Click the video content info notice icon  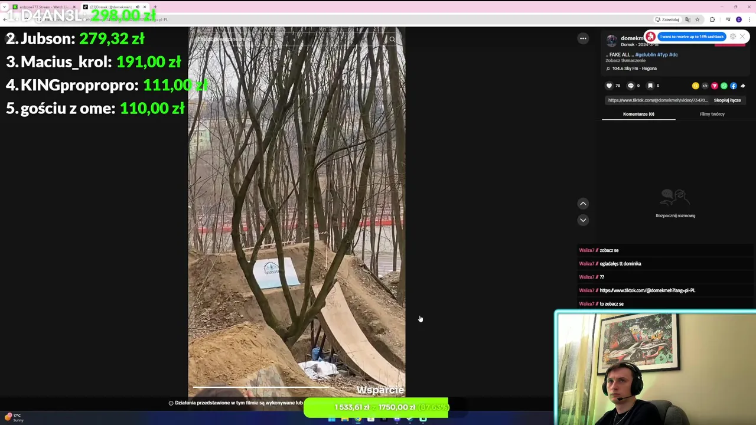coord(171,403)
